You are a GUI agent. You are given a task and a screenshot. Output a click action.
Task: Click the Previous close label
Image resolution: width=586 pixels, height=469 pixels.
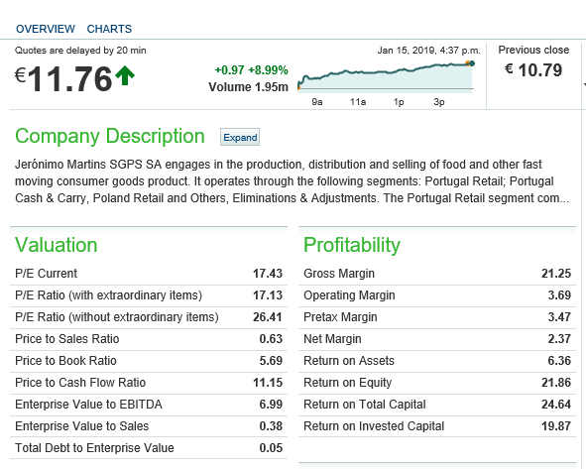pos(533,50)
